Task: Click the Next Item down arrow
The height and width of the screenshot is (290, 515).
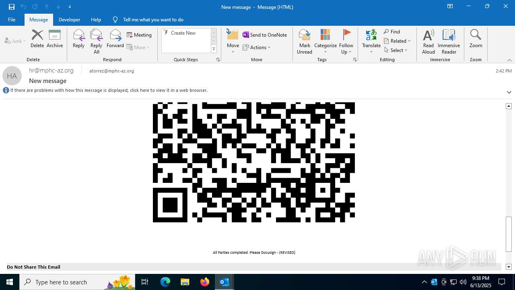Action: point(58,7)
